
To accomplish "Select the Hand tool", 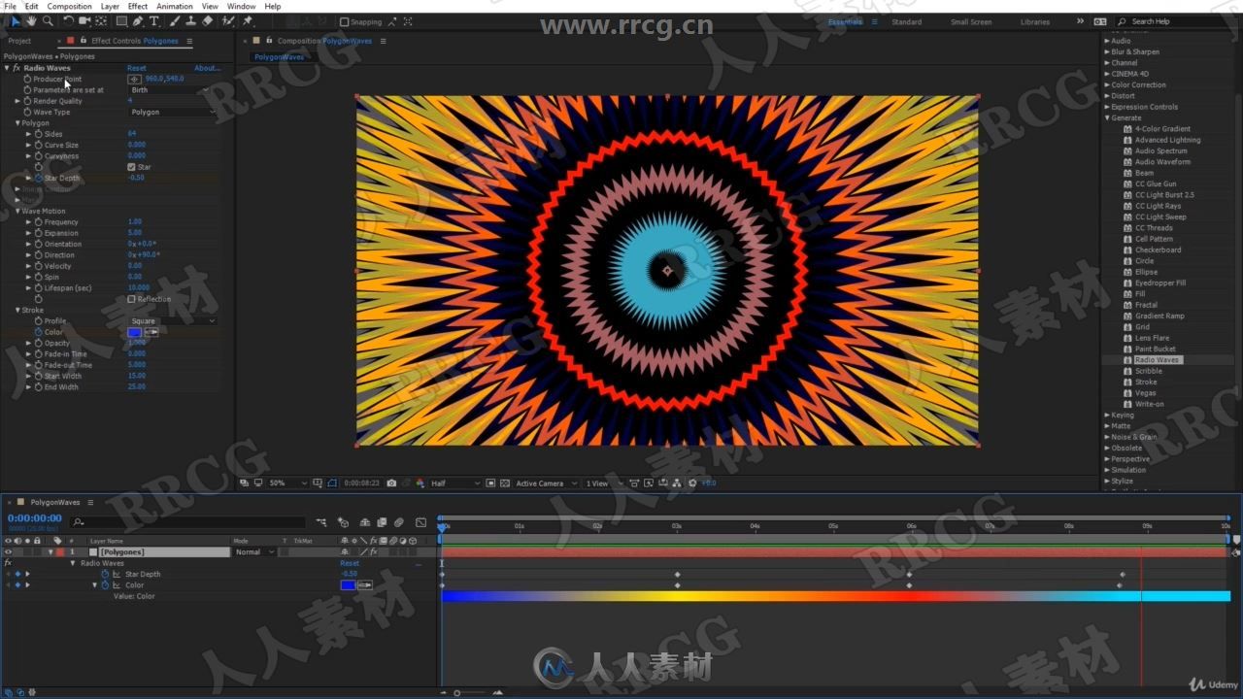I will 31,20.
